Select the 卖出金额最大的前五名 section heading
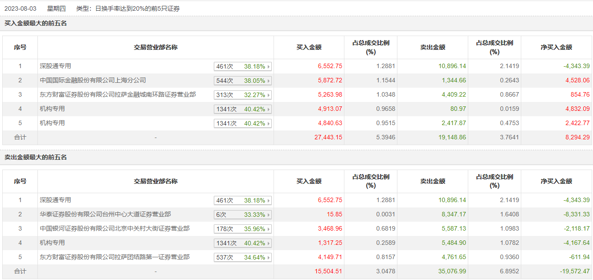Viewport: 593px width, 280px height. (x=36, y=158)
